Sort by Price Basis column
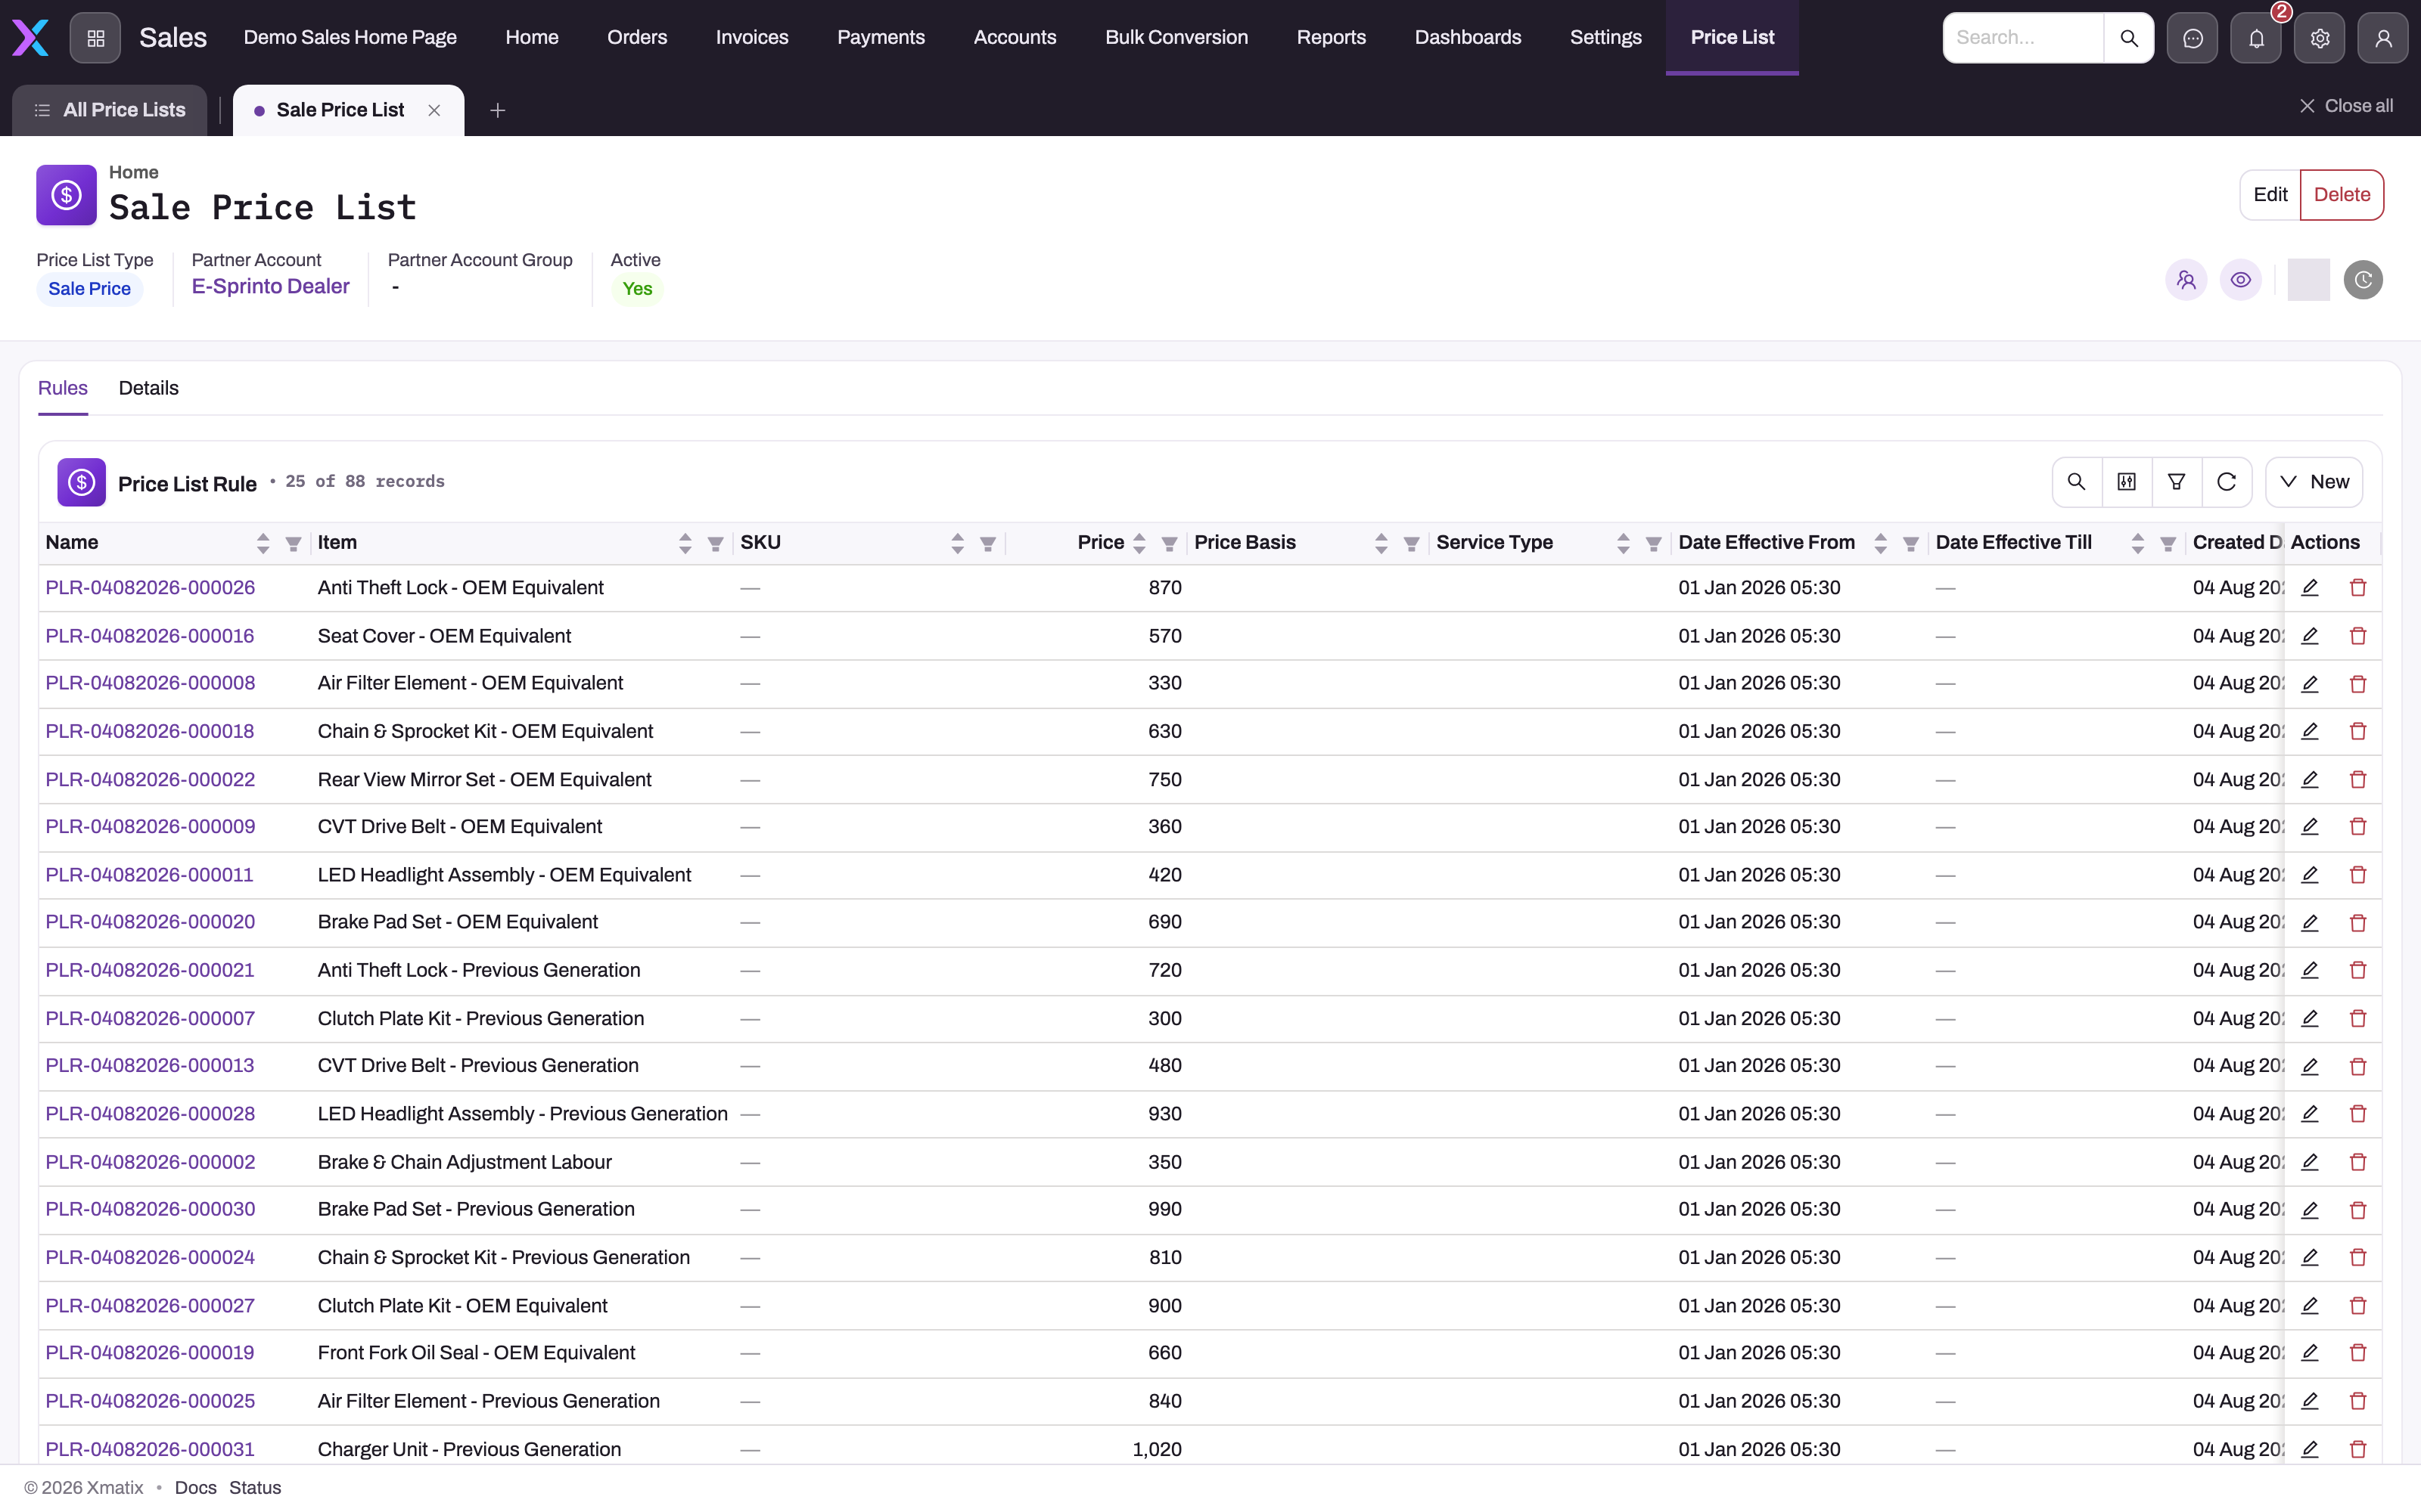The height and width of the screenshot is (1512, 2421). point(1381,543)
